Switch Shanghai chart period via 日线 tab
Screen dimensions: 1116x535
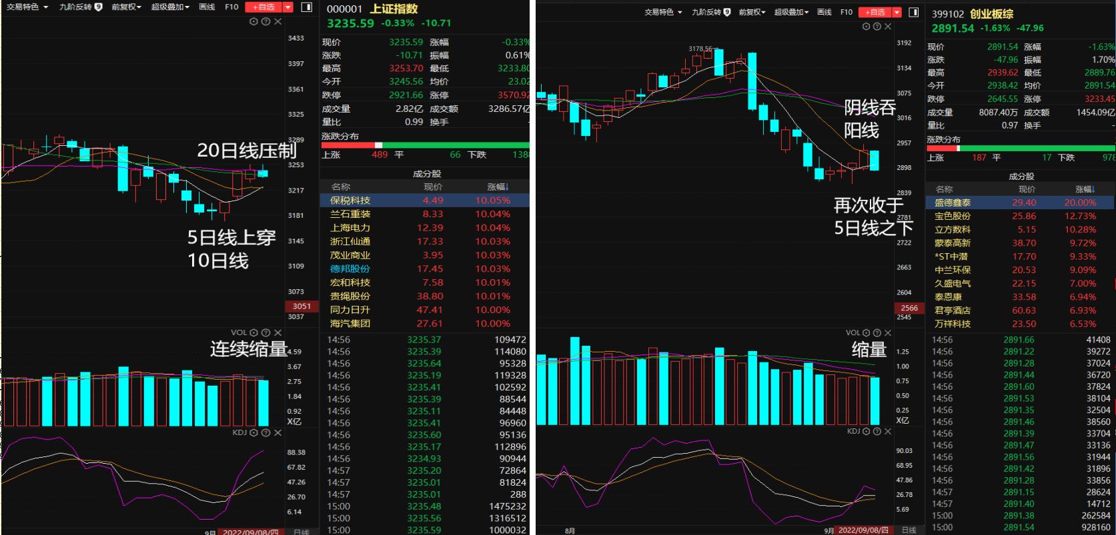pos(302,532)
